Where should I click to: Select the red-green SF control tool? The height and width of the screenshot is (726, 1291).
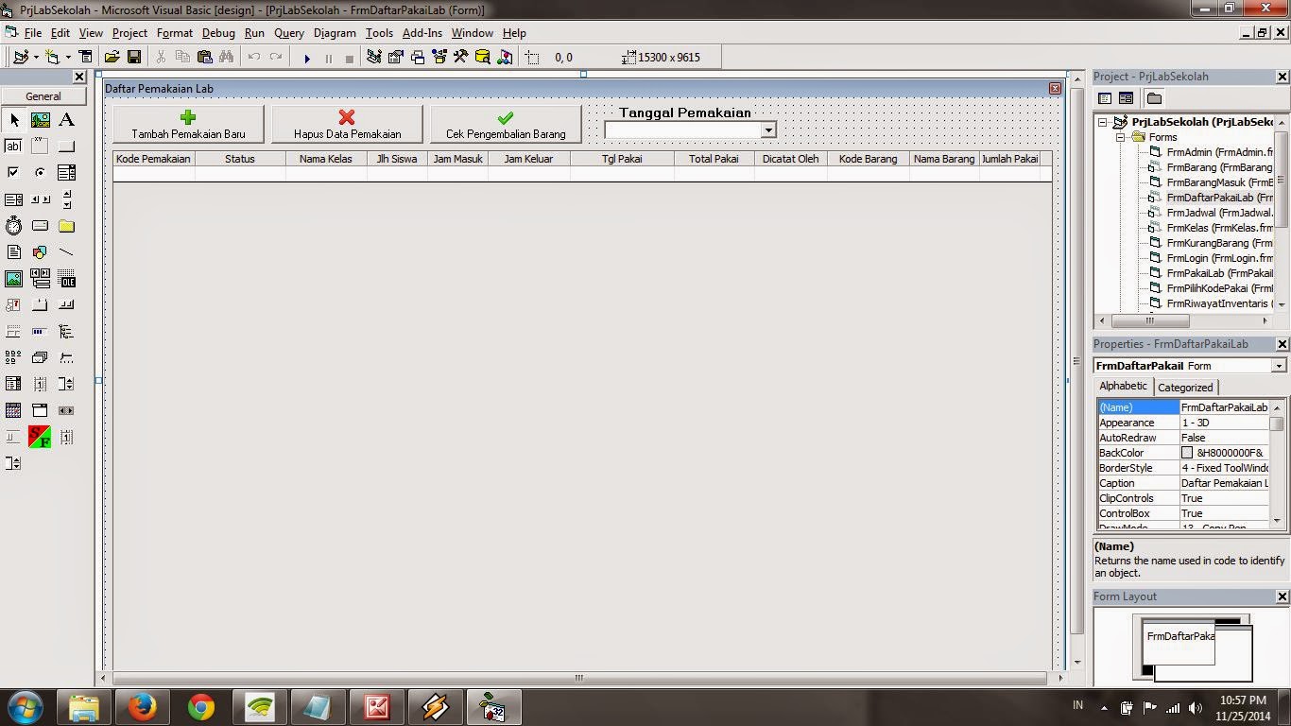(x=40, y=437)
